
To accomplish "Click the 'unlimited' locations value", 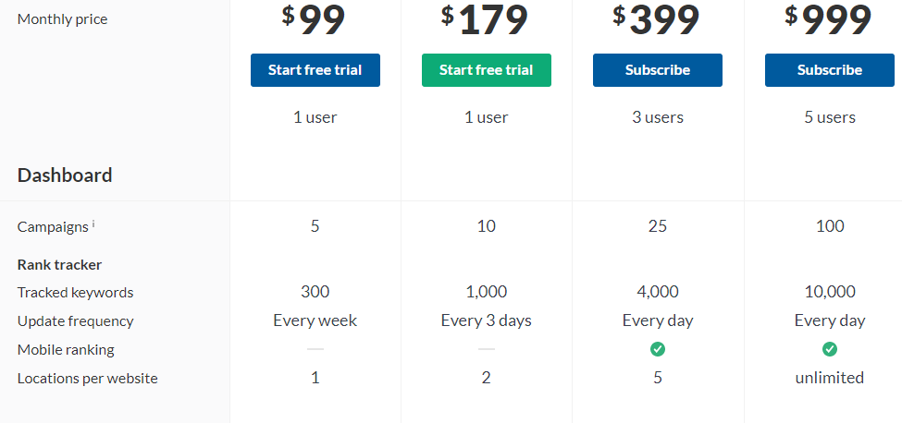I will (x=830, y=378).
